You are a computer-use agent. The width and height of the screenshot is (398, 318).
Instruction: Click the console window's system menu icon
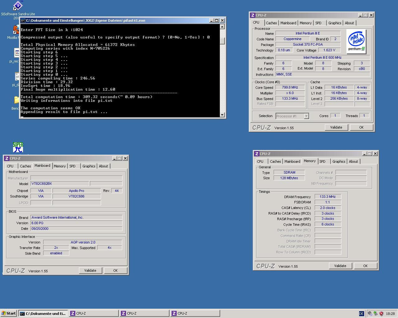pyautogui.click(x=23, y=20)
